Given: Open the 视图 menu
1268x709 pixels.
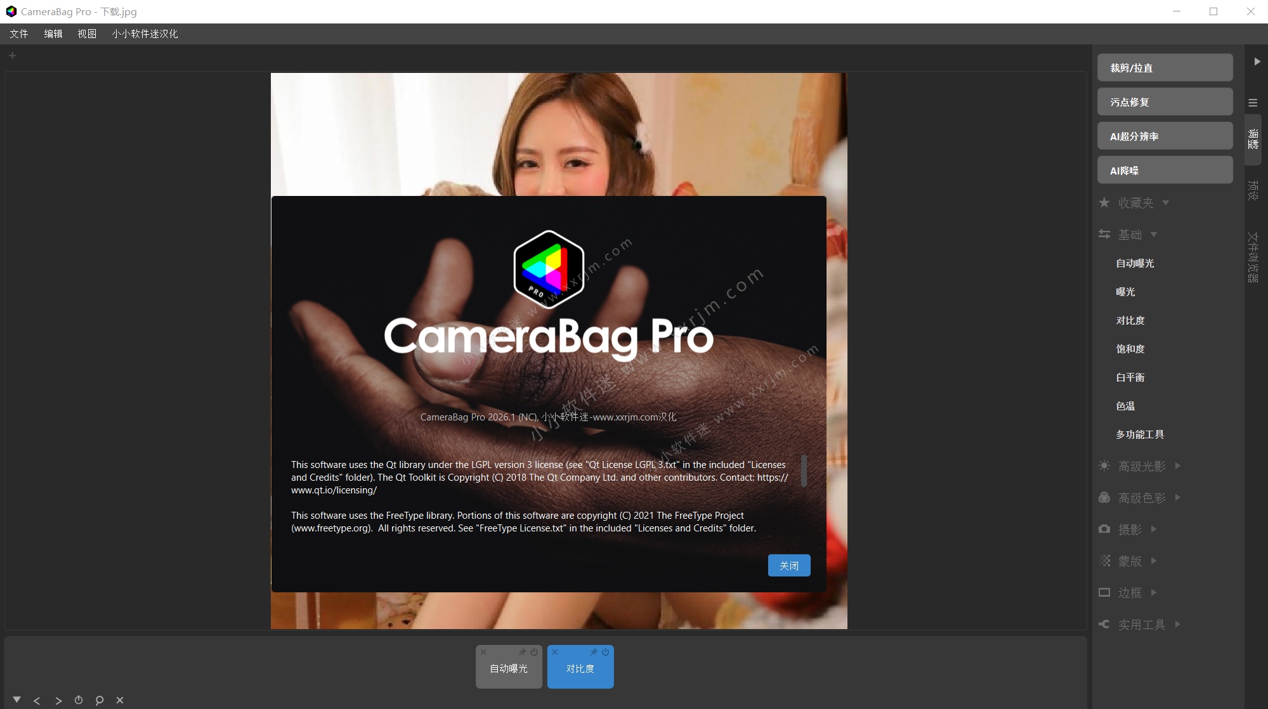Looking at the screenshot, I should 86,34.
